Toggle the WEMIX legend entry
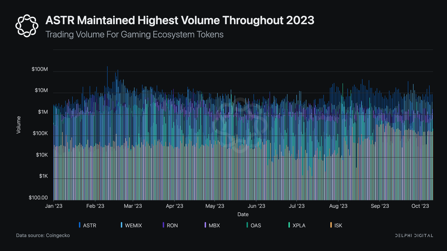 click(x=131, y=225)
